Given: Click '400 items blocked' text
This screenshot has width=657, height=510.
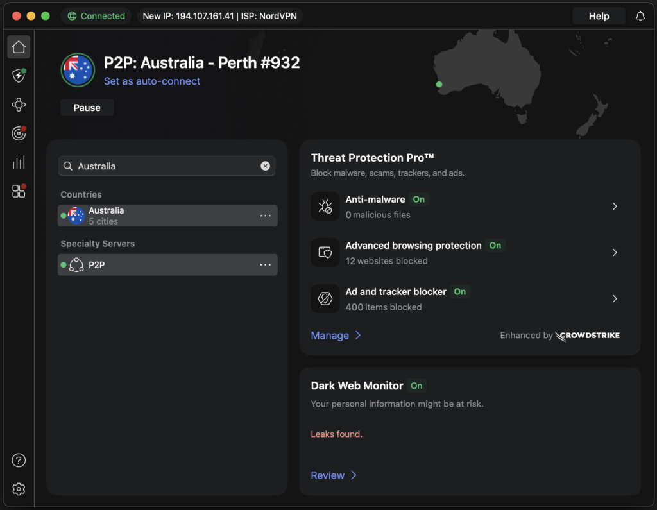Looking at the screenshot, I should [x=384, y=307].
